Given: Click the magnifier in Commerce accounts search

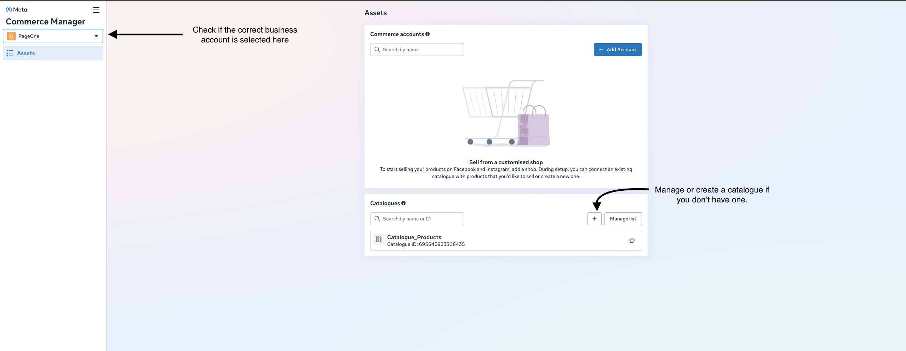Looking at the screenshot, I should [x=377, y=50].
